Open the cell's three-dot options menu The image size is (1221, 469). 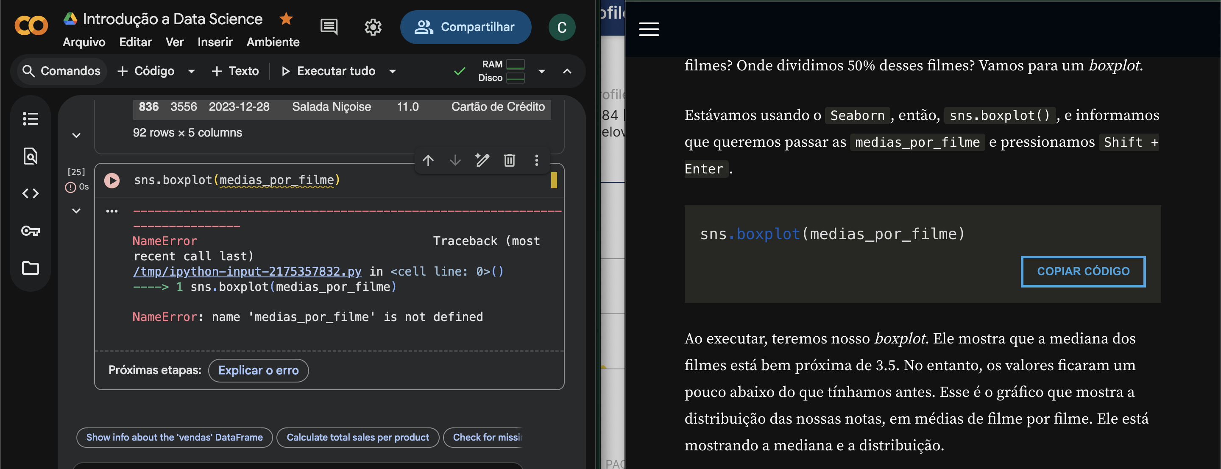point(536,160)
